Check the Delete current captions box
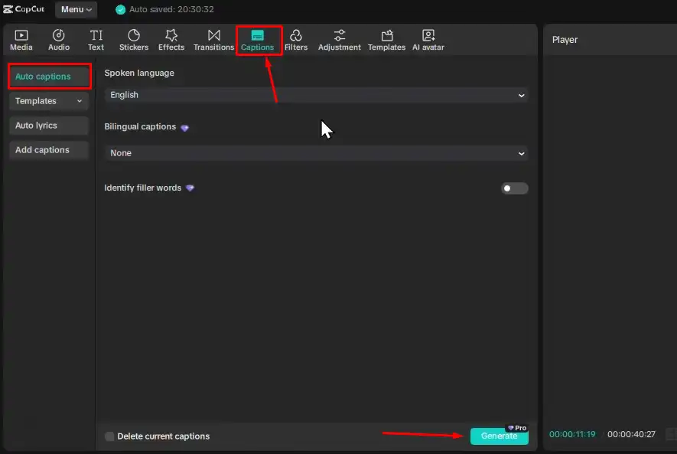The width and height of the screenshot is (677, 454). click(109, 436)
